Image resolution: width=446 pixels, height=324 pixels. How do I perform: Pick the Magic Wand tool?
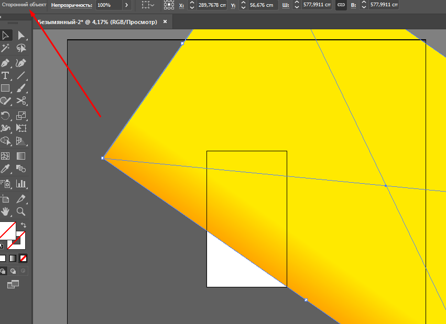pos(6,49)
